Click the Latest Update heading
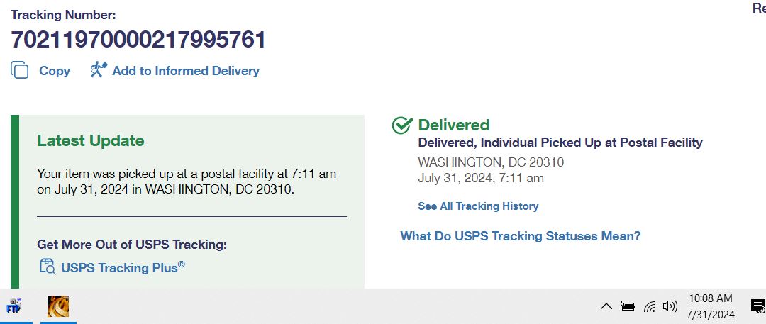Image resolution: width=766 pixels, height=324 pixels. pos(90,141)
